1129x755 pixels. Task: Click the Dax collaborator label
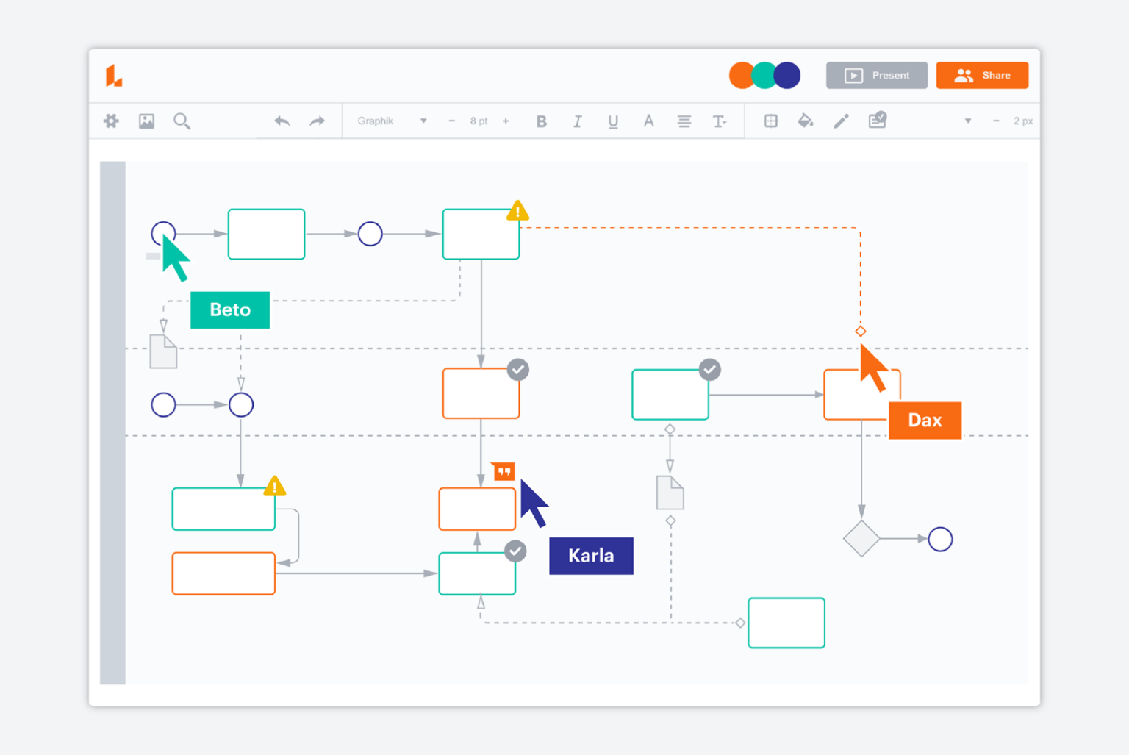click(925, 421)
